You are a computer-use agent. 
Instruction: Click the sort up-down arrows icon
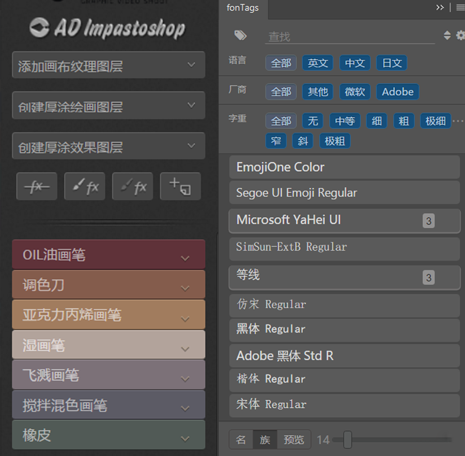pyautogui.click(x=447, y=35)
